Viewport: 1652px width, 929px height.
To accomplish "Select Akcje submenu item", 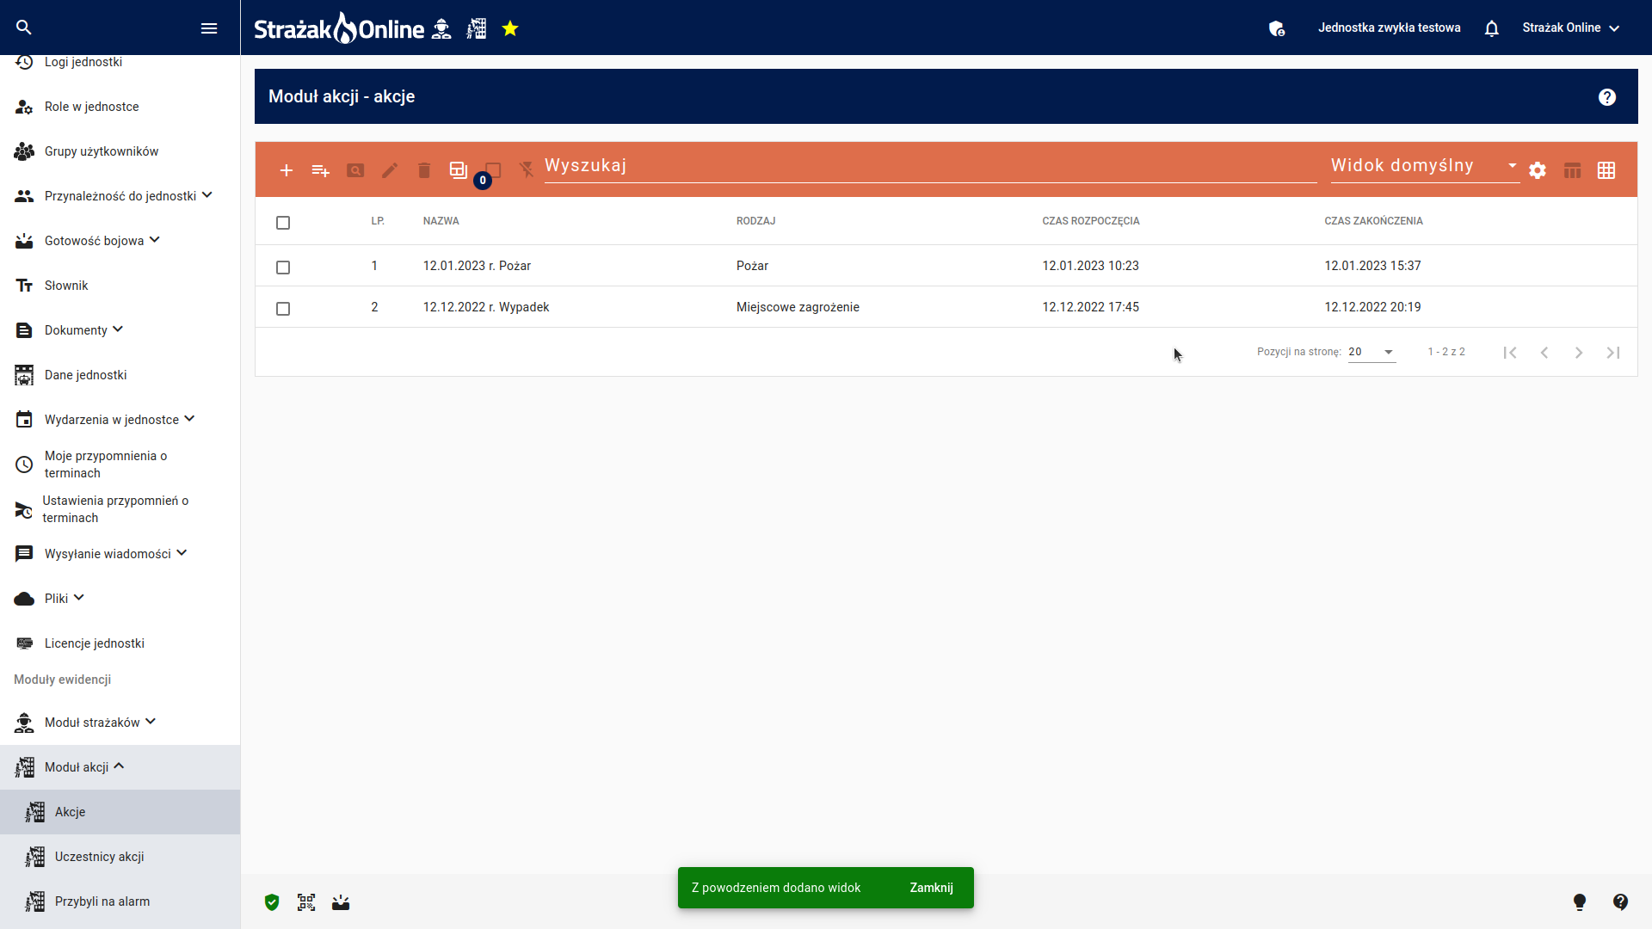I will 120,812.
